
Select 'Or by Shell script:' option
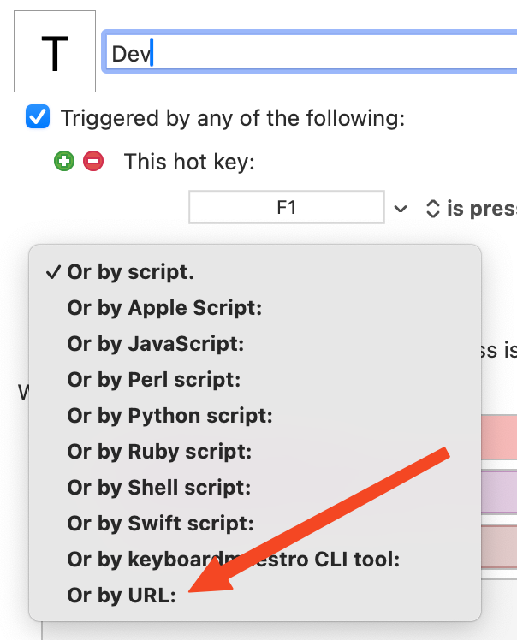point(255,488)
